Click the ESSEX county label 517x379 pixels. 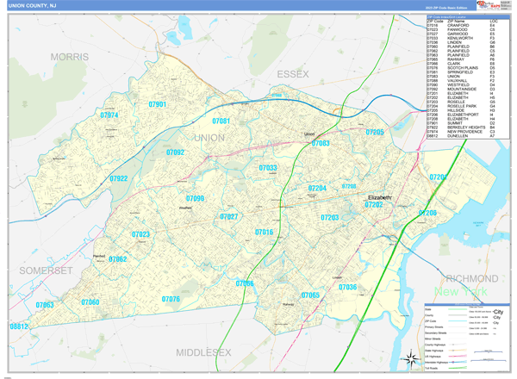tap(290, 75)
